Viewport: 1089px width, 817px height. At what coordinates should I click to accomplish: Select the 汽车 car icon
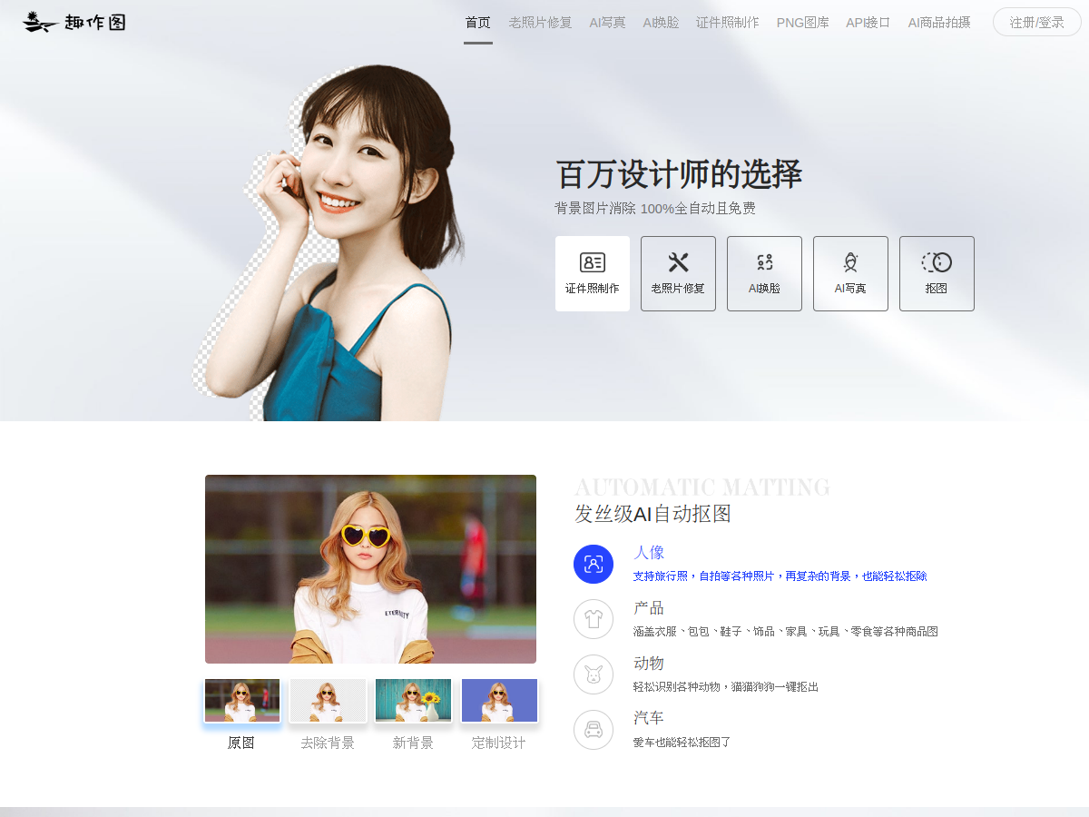(x=594, y=730)
